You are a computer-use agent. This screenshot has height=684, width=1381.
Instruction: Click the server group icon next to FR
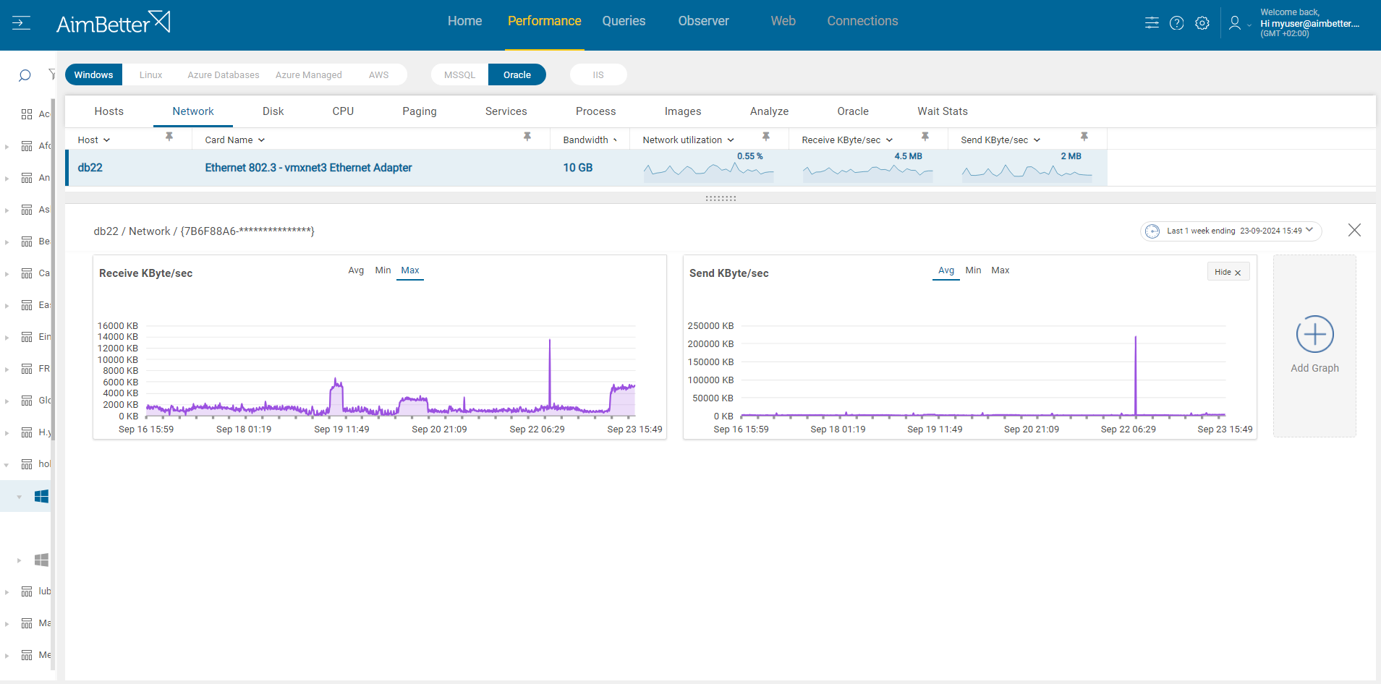click(x=27, y=369)
